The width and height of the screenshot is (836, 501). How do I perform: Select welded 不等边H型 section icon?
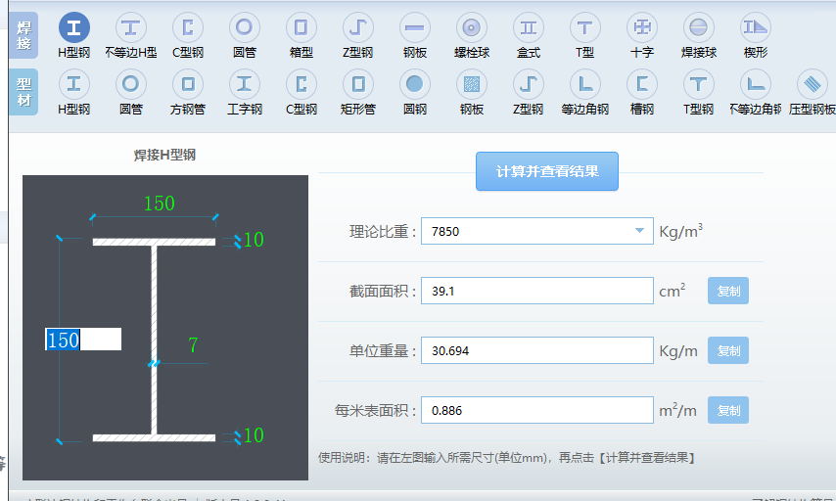130,27
